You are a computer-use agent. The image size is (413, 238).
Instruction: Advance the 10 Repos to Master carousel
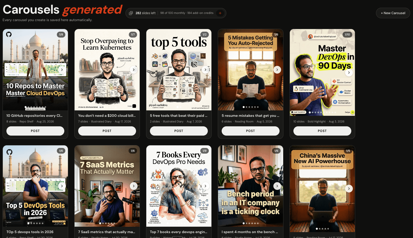coord(62,70)
